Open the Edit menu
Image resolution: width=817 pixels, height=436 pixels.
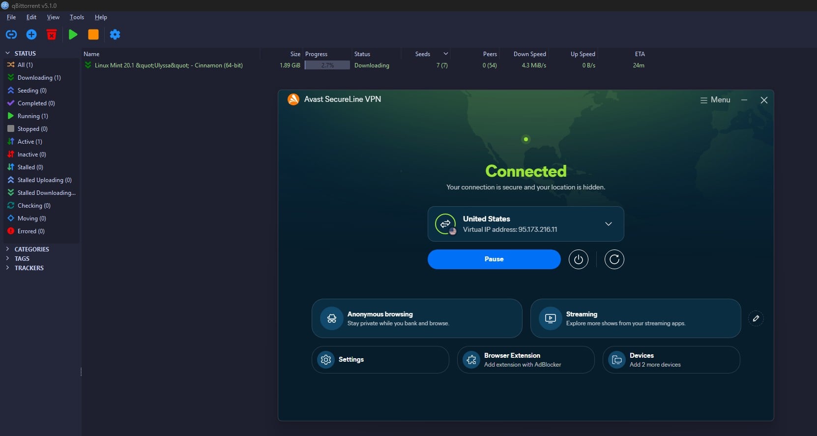click(x=31, y=17)
